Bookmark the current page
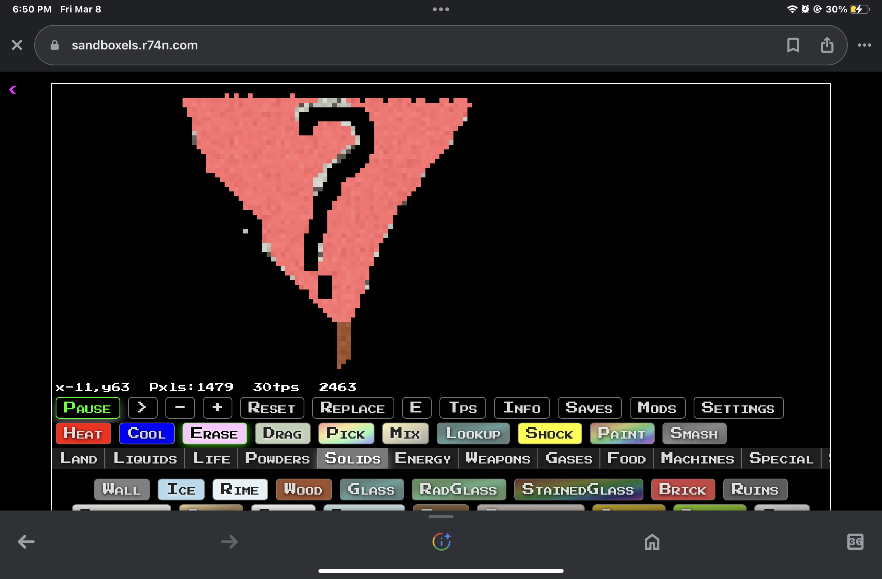 pyautogui.click(x=793, y=45)
